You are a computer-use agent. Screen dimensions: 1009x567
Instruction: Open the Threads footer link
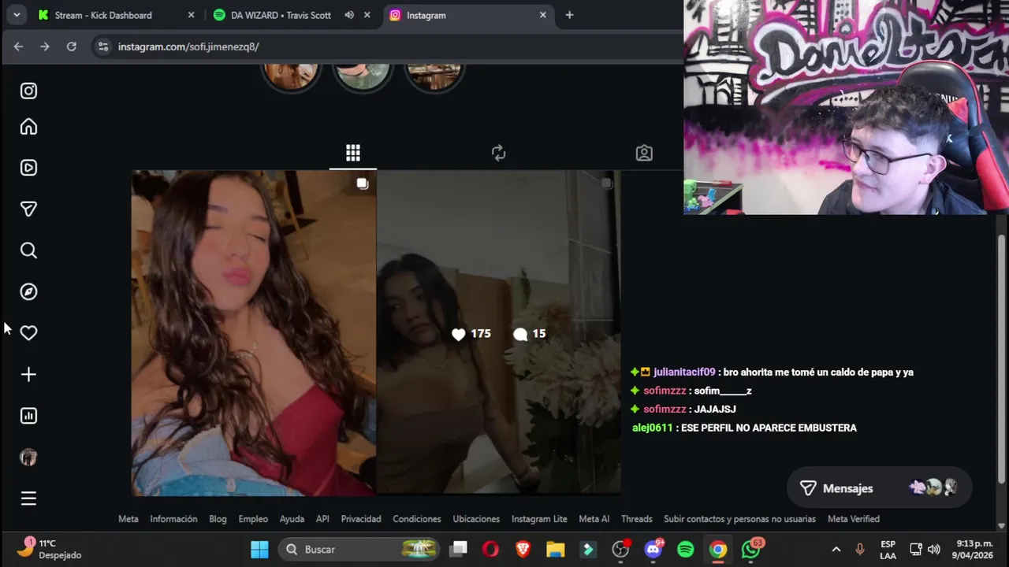[636, 519]
